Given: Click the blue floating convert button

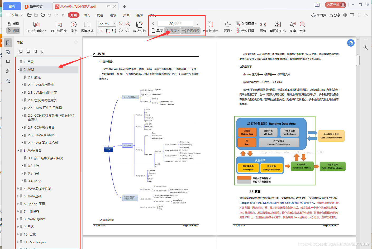Looking at the screenshot, I should tap(351, 43).
